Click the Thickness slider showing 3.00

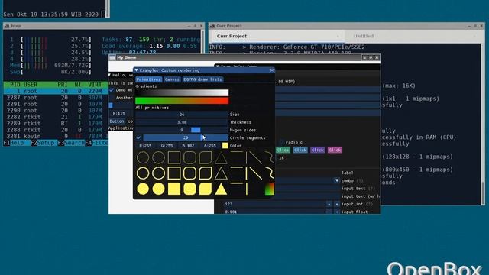click(182, 122)
